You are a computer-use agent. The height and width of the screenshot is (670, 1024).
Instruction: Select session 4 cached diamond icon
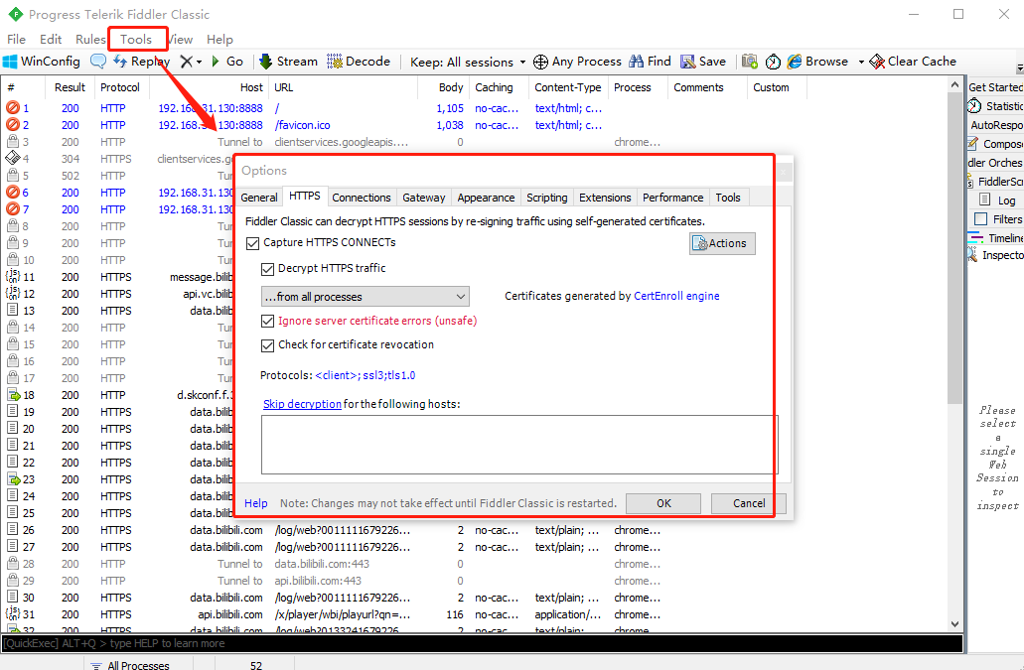12,158
